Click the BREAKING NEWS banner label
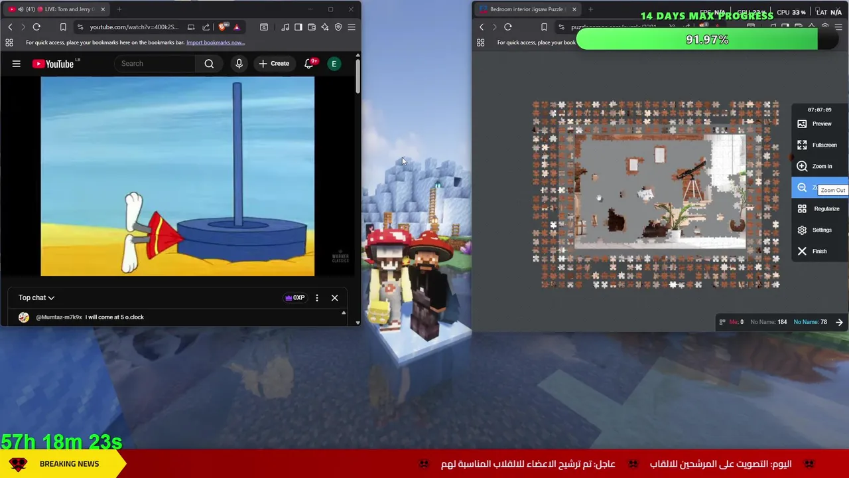The width and height of the screenshot is (849, 478). pyautogui.click(x=69, y=464)
